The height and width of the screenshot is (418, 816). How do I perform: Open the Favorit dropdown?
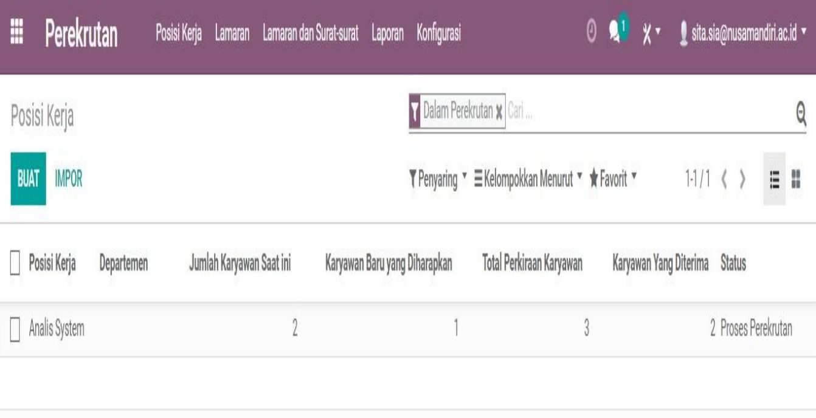[x=613, y=179]
